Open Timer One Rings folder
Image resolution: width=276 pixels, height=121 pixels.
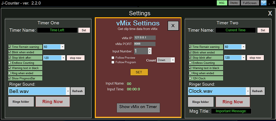[x=21, y=102]
